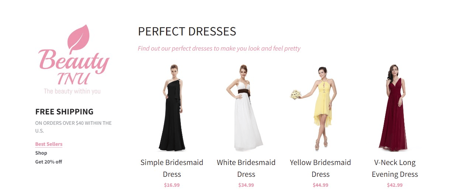Image resolution: width=454 pixels, height=196 pixels.
Task: Click "The beauty within you" tagline
Action: click(72, 91)
